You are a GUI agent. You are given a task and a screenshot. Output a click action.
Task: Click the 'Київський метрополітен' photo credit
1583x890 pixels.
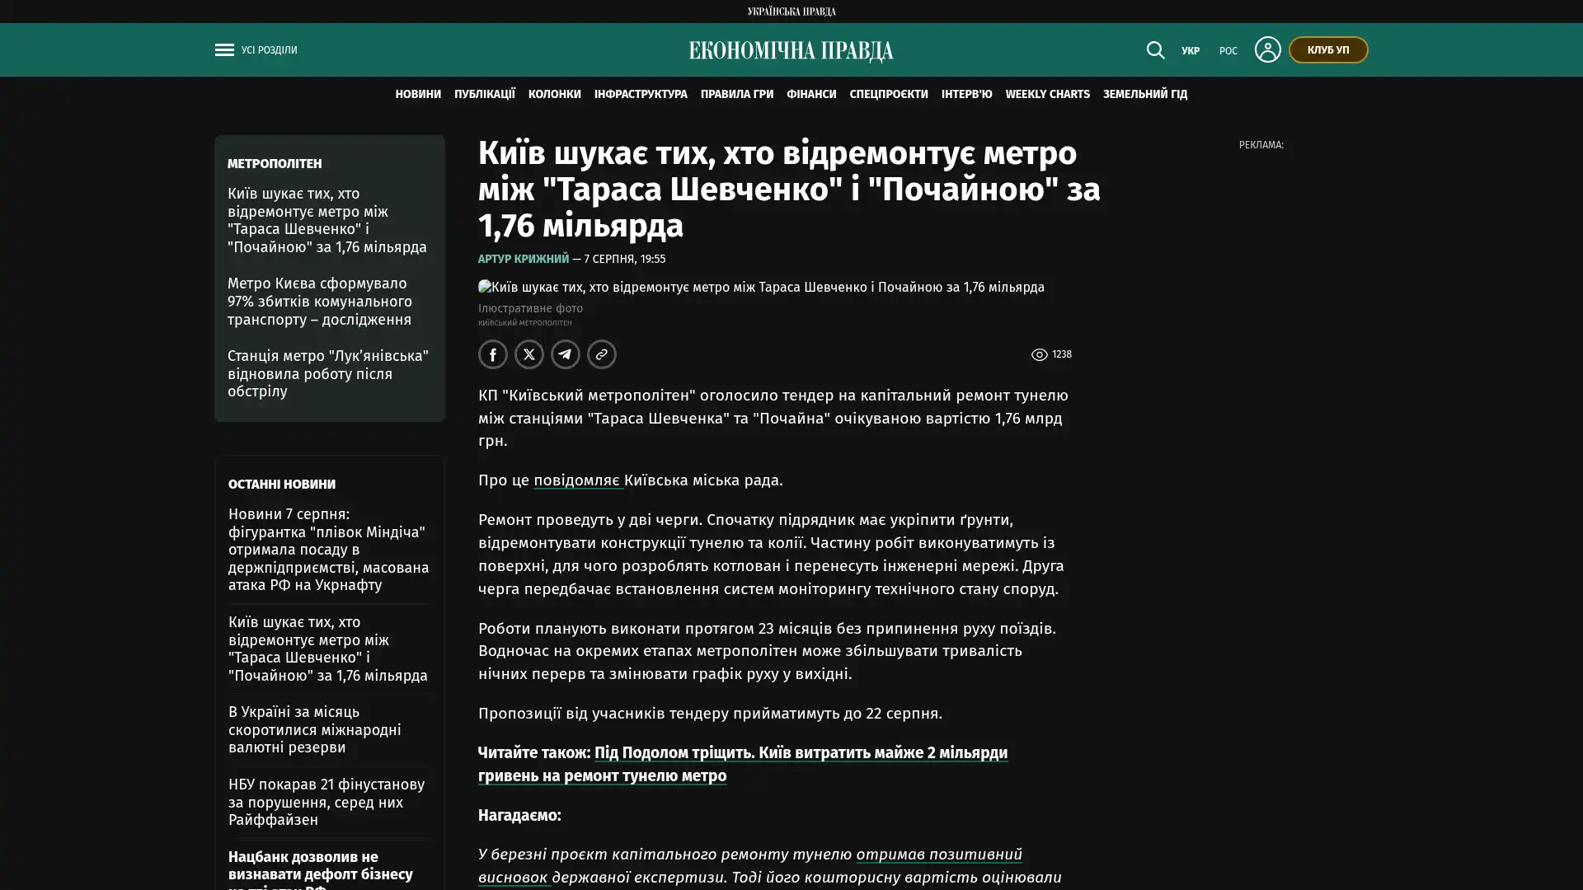point(524,323)
